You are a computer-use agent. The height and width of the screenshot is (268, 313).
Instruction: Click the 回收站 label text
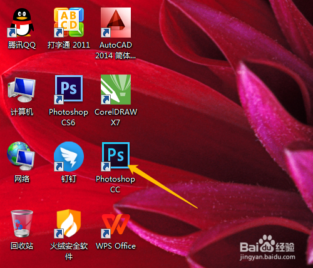[22, 246]
